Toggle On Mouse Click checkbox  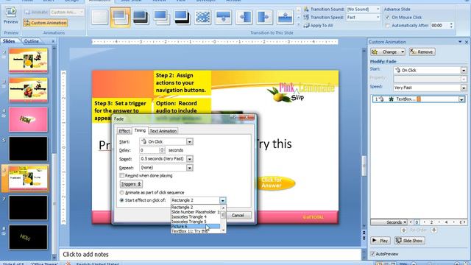click(x=388, y=18)
